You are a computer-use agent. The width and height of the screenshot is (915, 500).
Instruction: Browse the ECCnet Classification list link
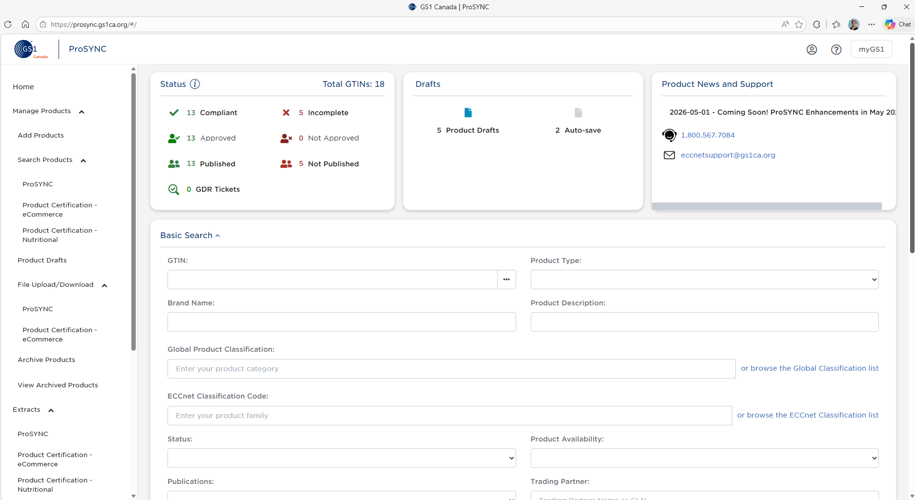[x=808, y=415]
